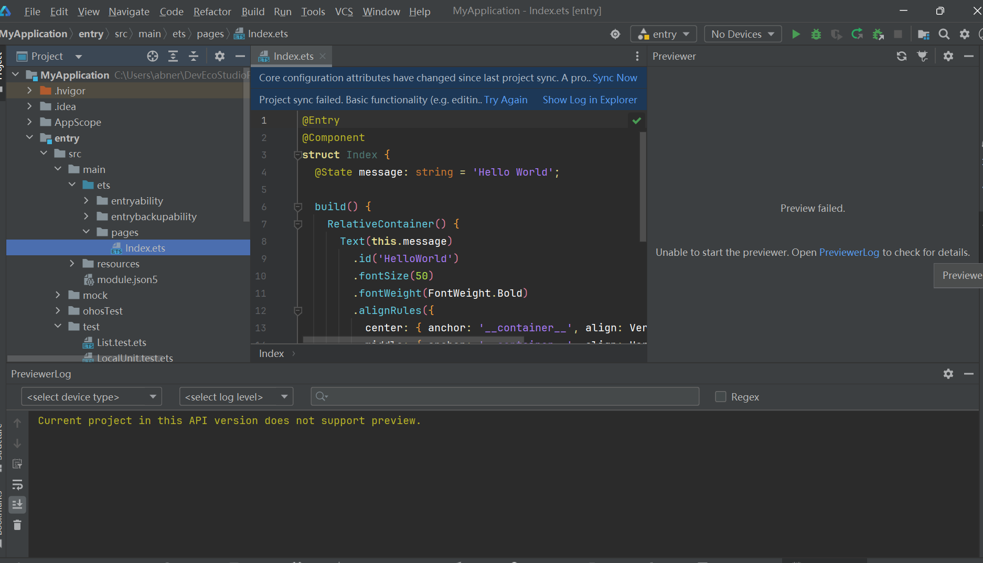Expand the entryability folder
Image resolution: width=983 pixels, height=563 pixels.
tap(87, 201)
